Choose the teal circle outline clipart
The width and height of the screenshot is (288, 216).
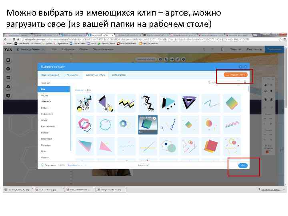click(x=106, y=125)
